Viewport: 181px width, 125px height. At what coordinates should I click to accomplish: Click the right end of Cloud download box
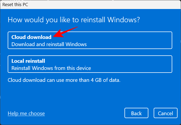(165, 40)
